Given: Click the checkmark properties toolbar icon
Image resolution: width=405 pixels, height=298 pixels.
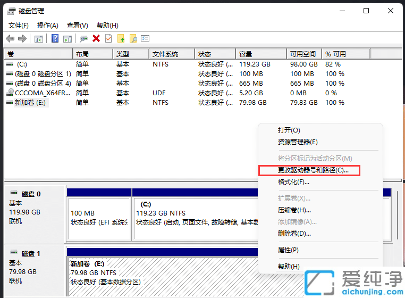Looking at the screenshot, I should pyautogui.click(x=108, y=38).
